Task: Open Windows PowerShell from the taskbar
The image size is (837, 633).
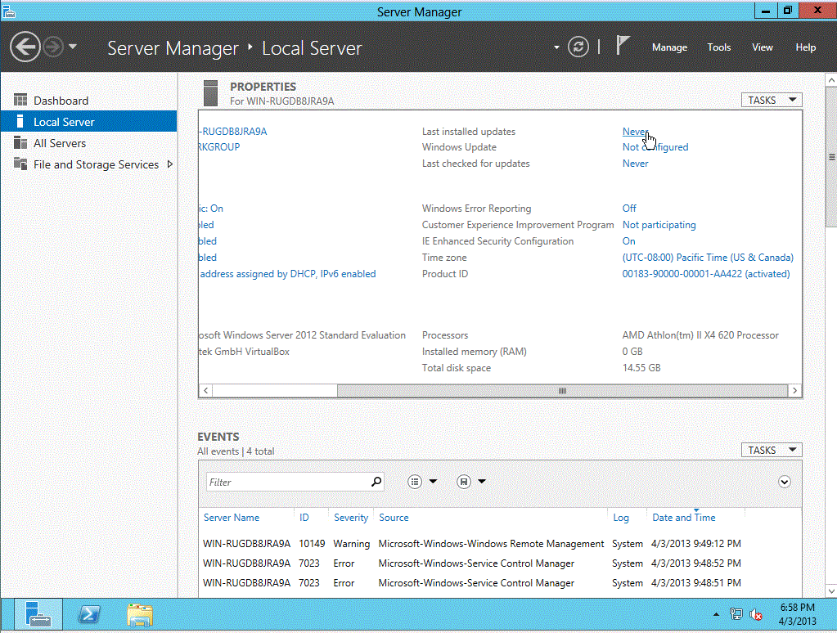Action: [89, 615]
